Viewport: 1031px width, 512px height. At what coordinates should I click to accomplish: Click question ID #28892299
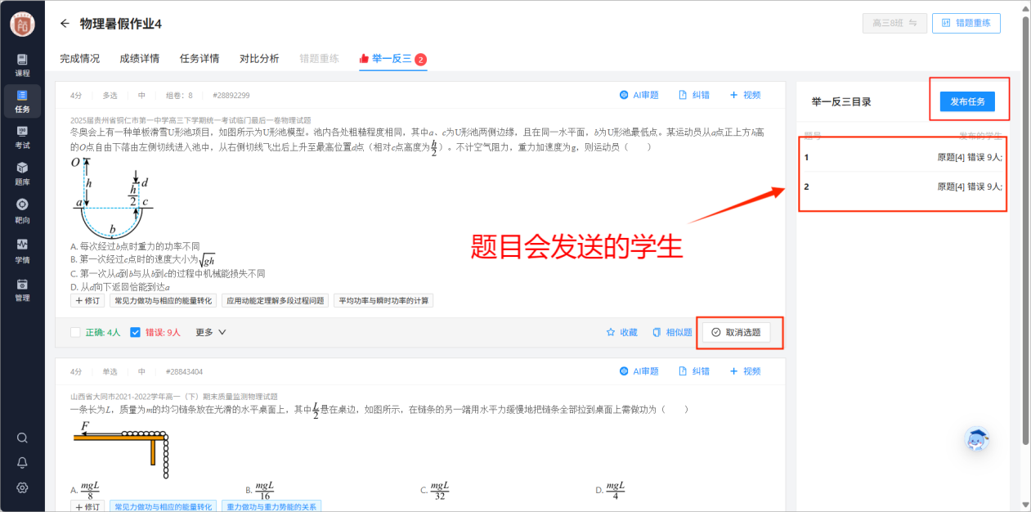click(231, 96)
